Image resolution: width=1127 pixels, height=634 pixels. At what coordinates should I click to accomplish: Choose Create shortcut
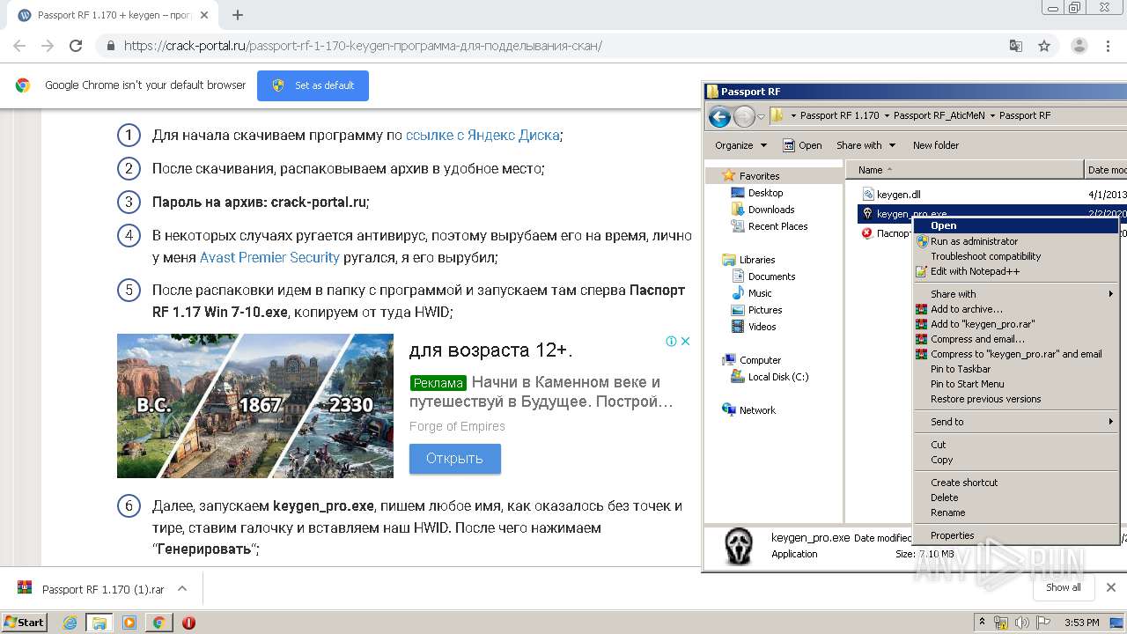[x=1015, y=483]
